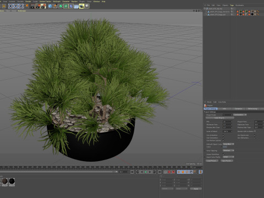Render the active view
Image resolution: width=264 pixels, height=198 pixels.
point(32,6)
